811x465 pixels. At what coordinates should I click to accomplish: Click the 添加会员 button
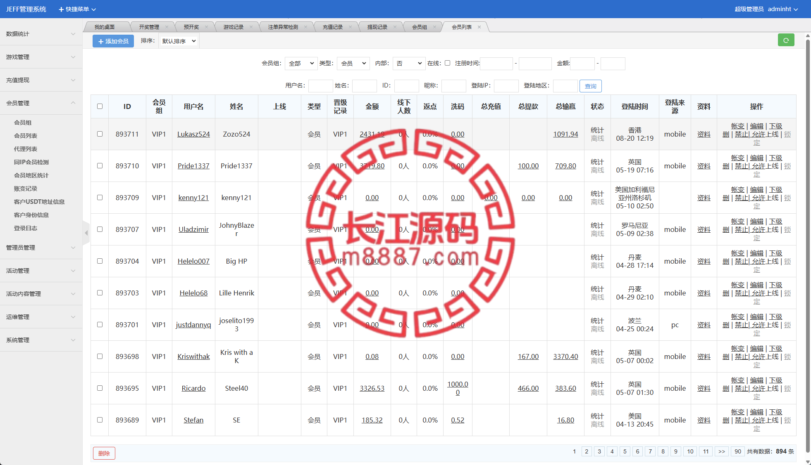113,41
